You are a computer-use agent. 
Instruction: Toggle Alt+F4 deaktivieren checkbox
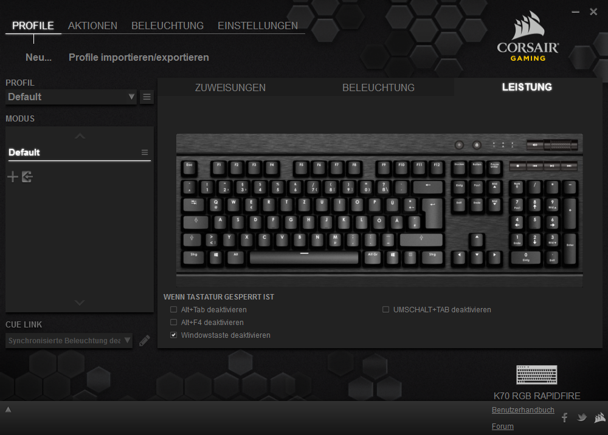174,322
